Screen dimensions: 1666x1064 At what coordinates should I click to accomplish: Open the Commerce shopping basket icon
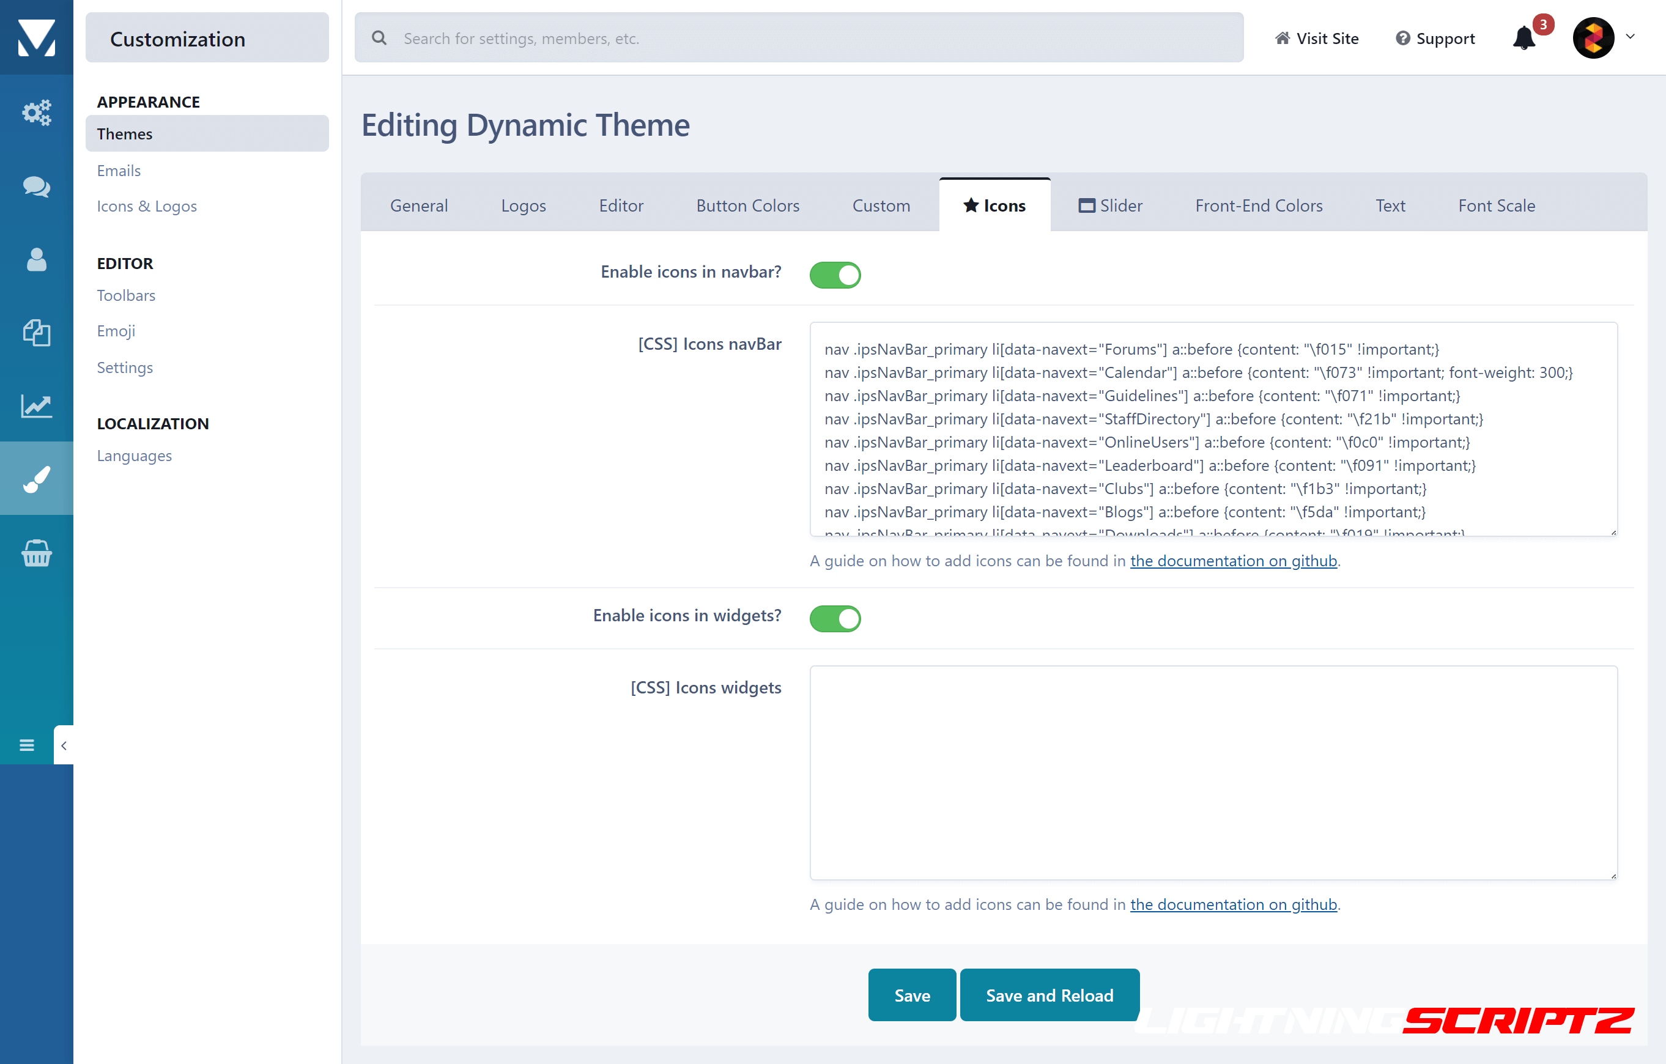click(36, 553)
